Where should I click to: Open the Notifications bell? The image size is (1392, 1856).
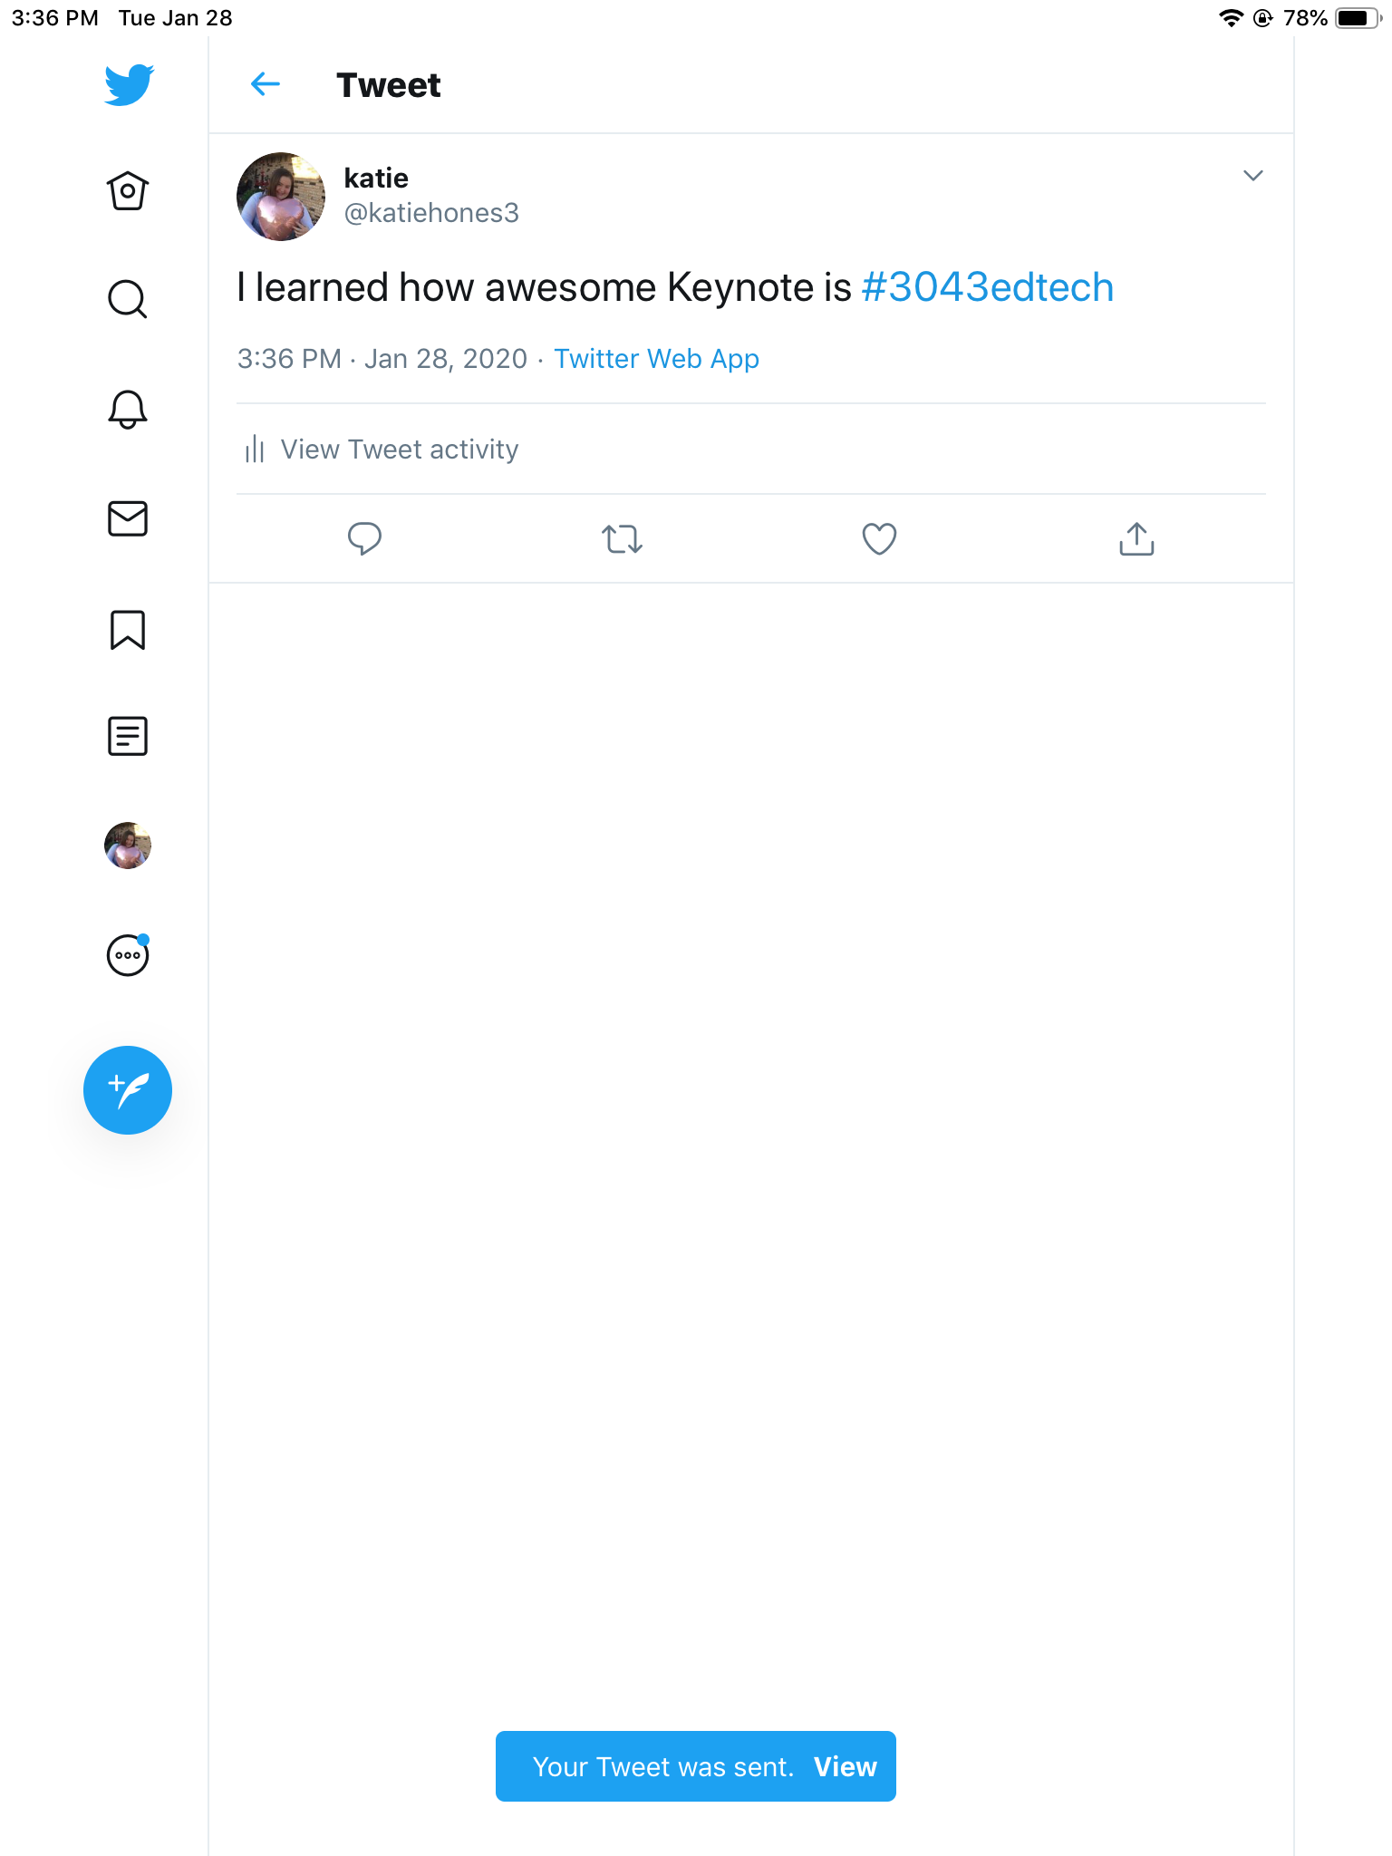point(128,410)
